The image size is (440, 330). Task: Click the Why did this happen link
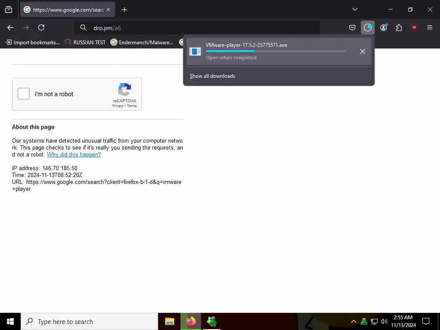pos(74,155)
